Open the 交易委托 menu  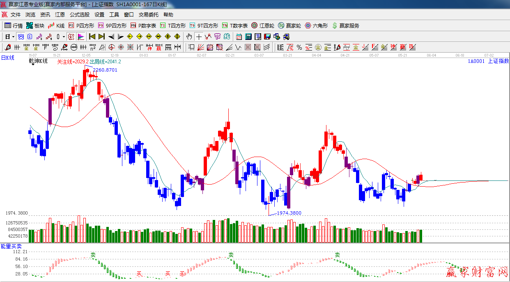[148, 15]
